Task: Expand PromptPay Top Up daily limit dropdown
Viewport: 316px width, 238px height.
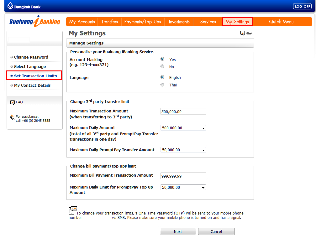Action: coord(183,187)
